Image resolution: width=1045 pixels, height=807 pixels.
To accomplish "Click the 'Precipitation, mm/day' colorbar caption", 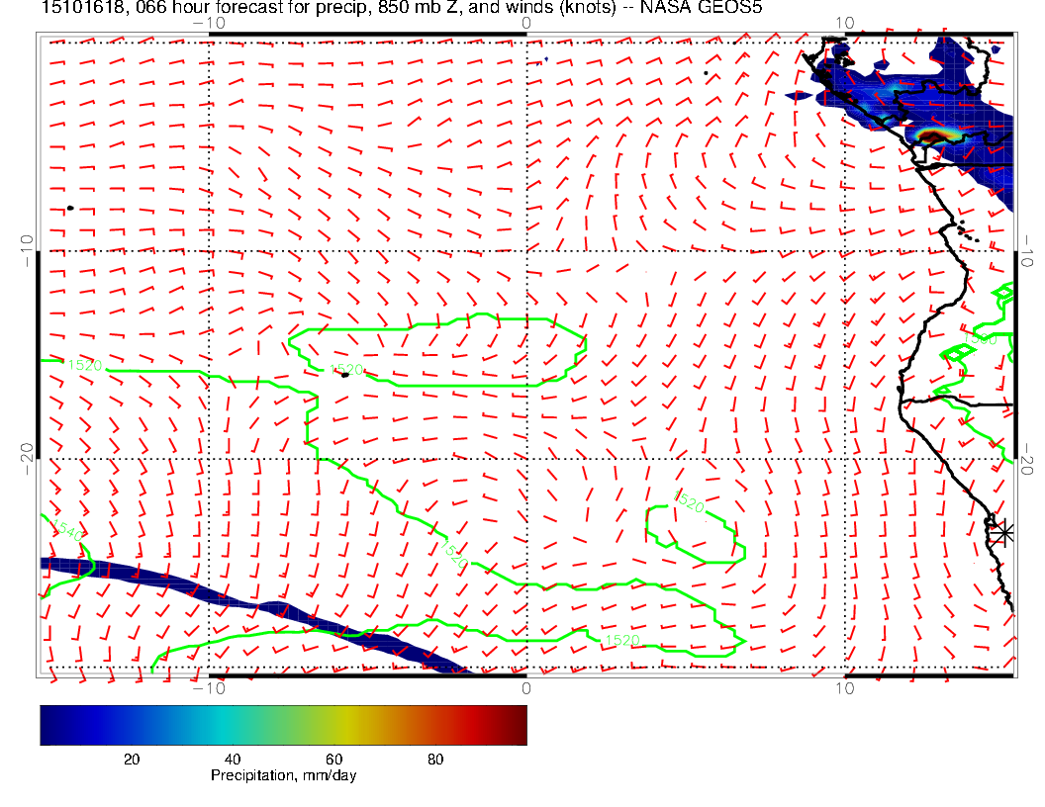I will point(283,776).
